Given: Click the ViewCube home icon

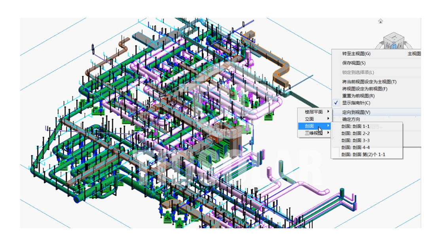Looking at the screenshot, I should (x=380, y=21).
